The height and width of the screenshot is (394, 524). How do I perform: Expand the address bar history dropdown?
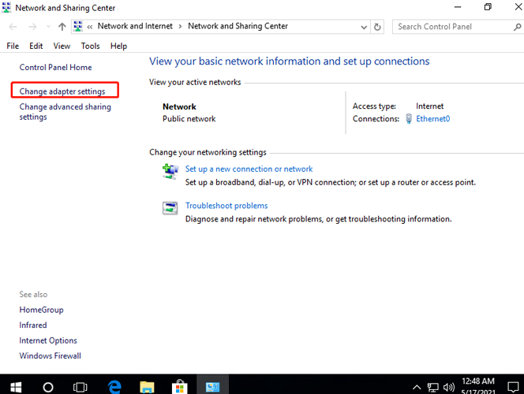(364, 27)
